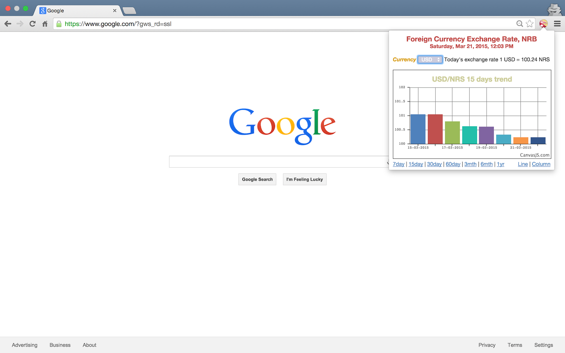Click the browser back arrow
This screenshot has height=353, width=565.
[x=8, y=24]
